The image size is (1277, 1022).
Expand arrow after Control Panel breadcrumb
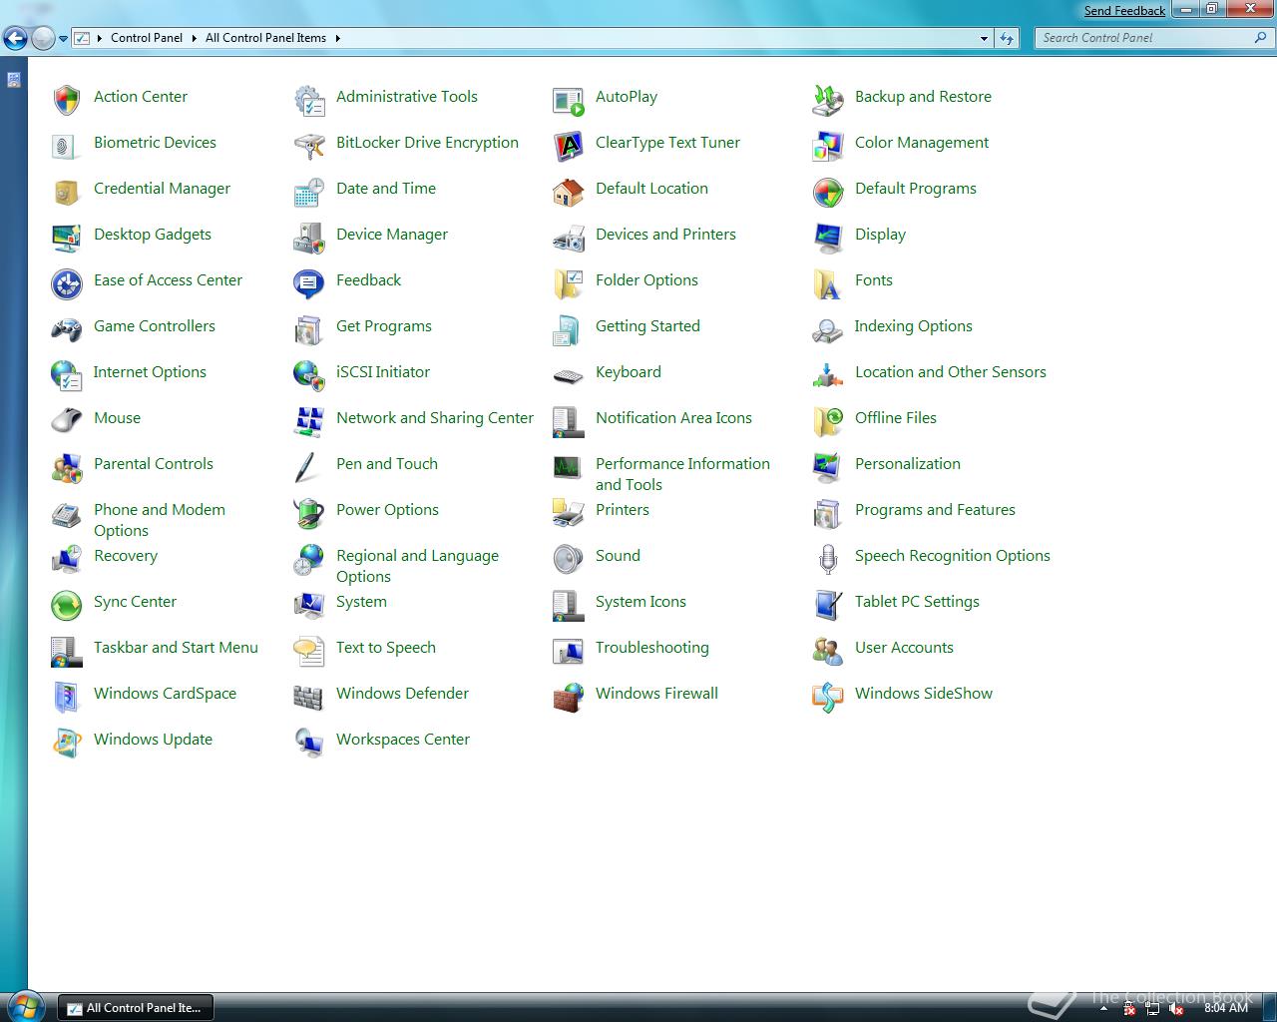(194, 38)
